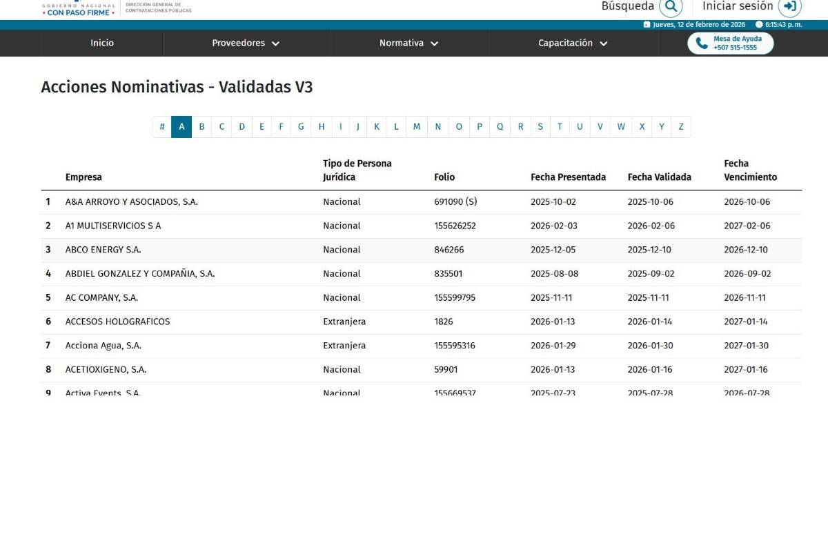Click the phone icon in Mesa de Ayuda
This screenshot has width=828, height=552.
(702, 43)
